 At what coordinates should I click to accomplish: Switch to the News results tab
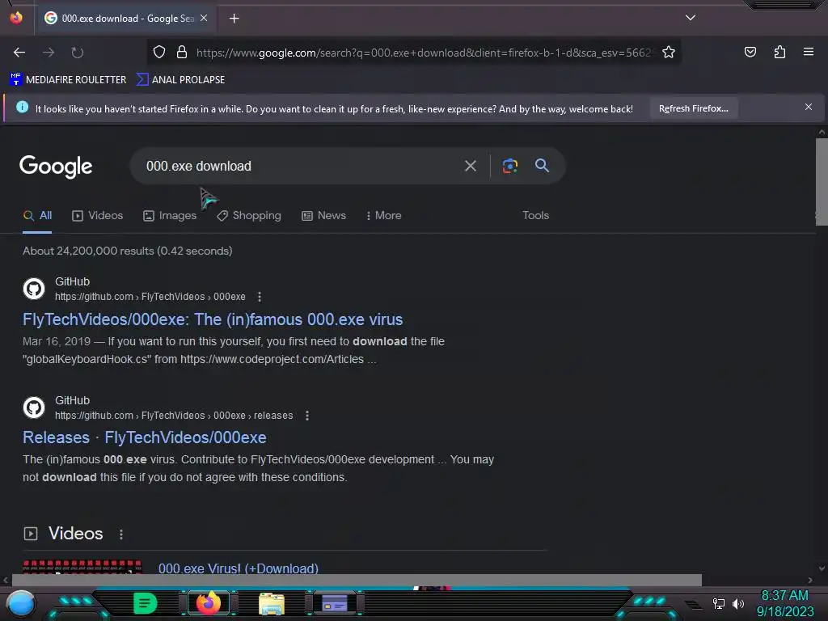point(323,215)
